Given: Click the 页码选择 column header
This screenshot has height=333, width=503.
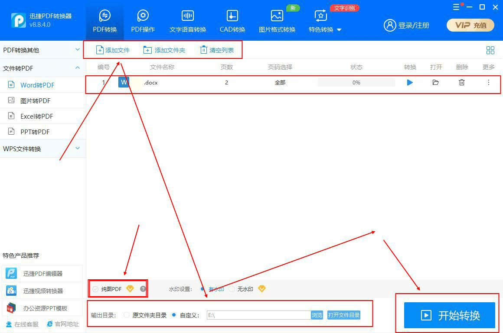Looking at the screenshot, I should tap(280, 67).
